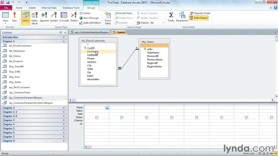278x156 pixels.
Task: Choose the Crosstab query type
Action: (x=64, y=17)
